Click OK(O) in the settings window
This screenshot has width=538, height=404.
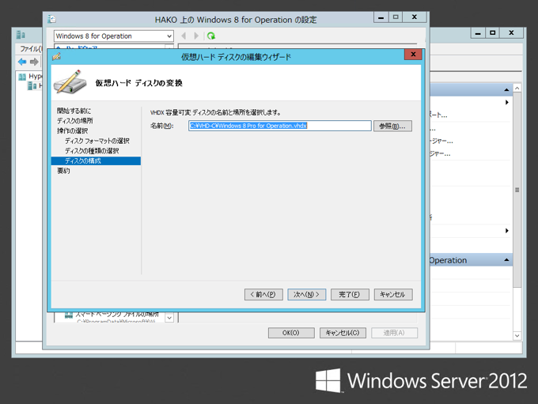(291, 333)
